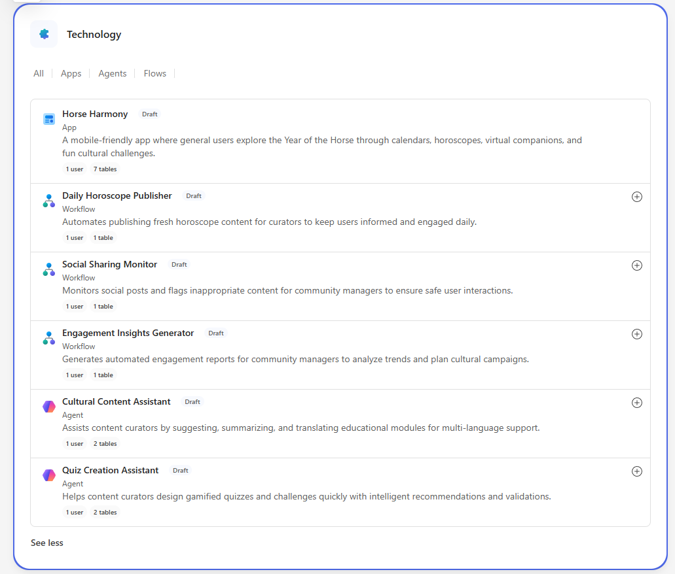Screen dimensions: 675x574
Task: Switch to the Apps filter tab
Action: (71, 73)
